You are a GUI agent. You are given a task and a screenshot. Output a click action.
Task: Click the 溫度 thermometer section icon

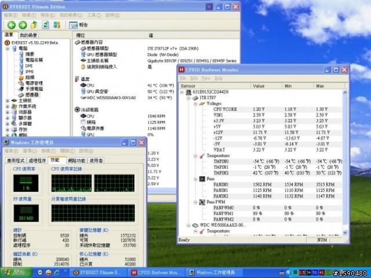point(77,79)
